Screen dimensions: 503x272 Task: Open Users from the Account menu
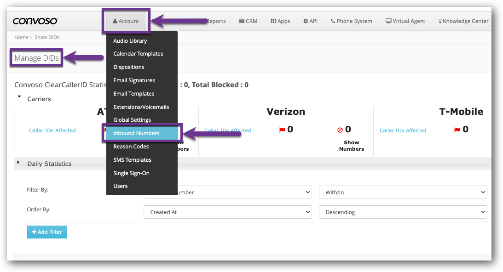click(x=120, y=186)
